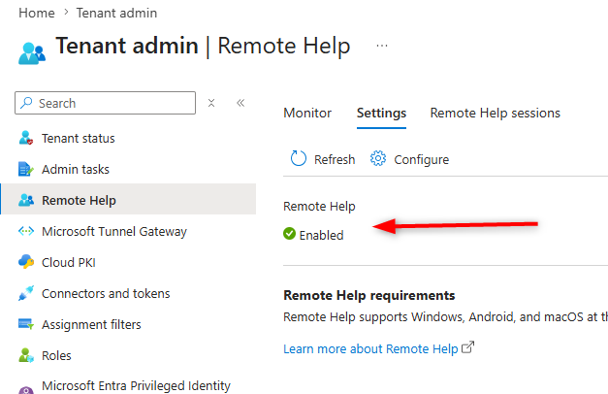Open Assignment filters in the sidebar
Viewport: 608px width, 394px height.
click(x=91, y=324)
